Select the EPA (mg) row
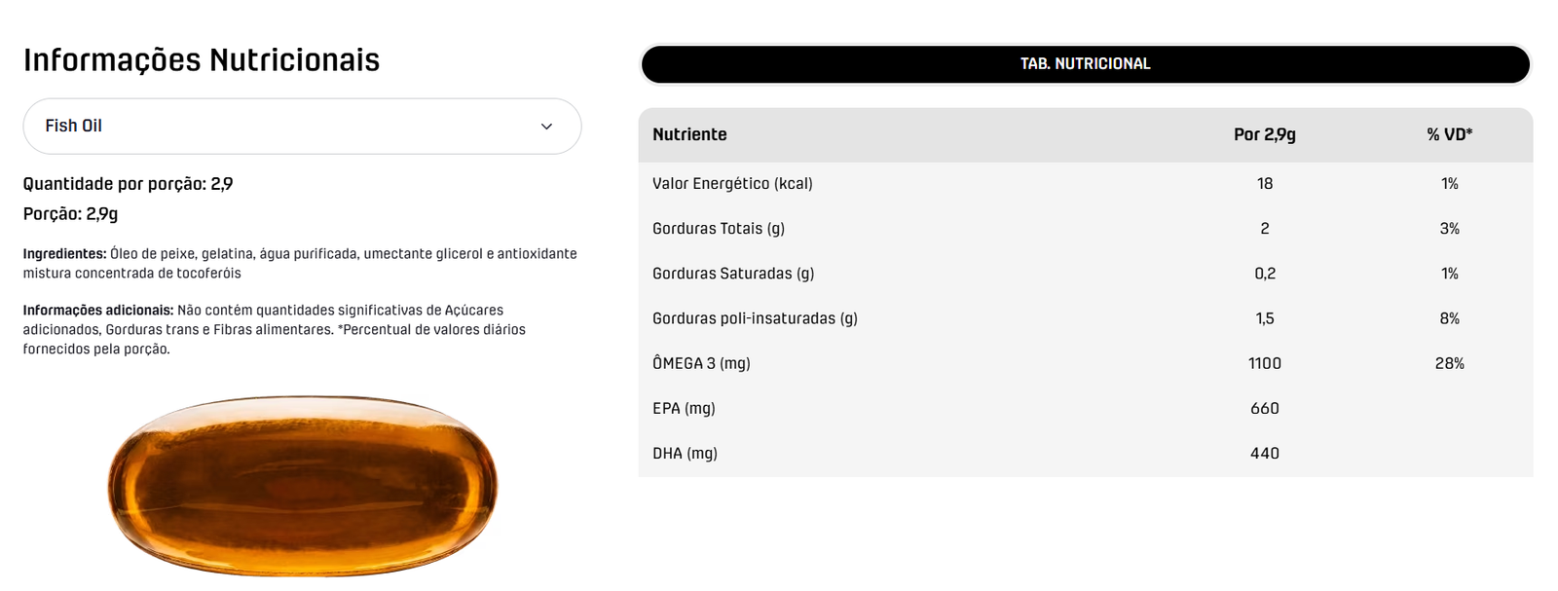The image size is (1558, 591). coord(1085,408)
